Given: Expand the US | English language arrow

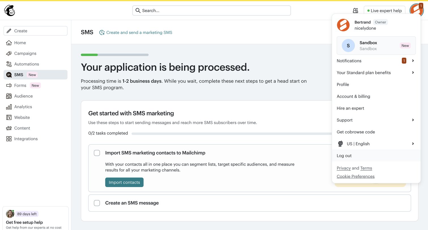Looking at the screenshot, I should (413, 144).
